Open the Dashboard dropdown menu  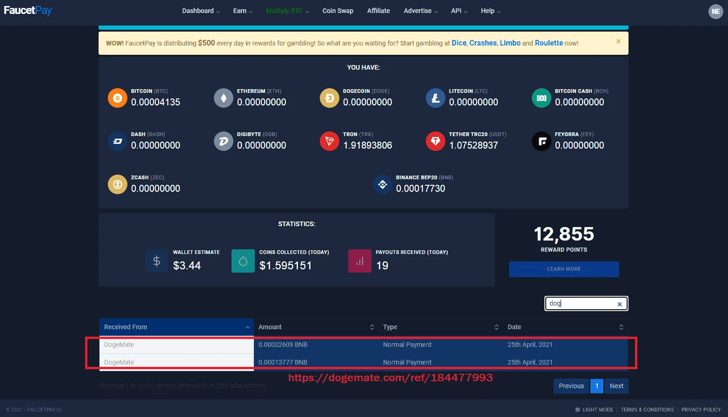coord(201,11)
